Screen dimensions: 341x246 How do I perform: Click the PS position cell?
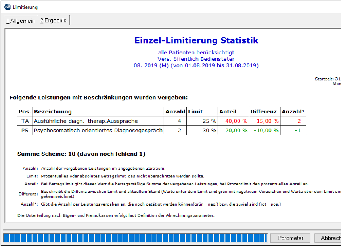[25, 131]
